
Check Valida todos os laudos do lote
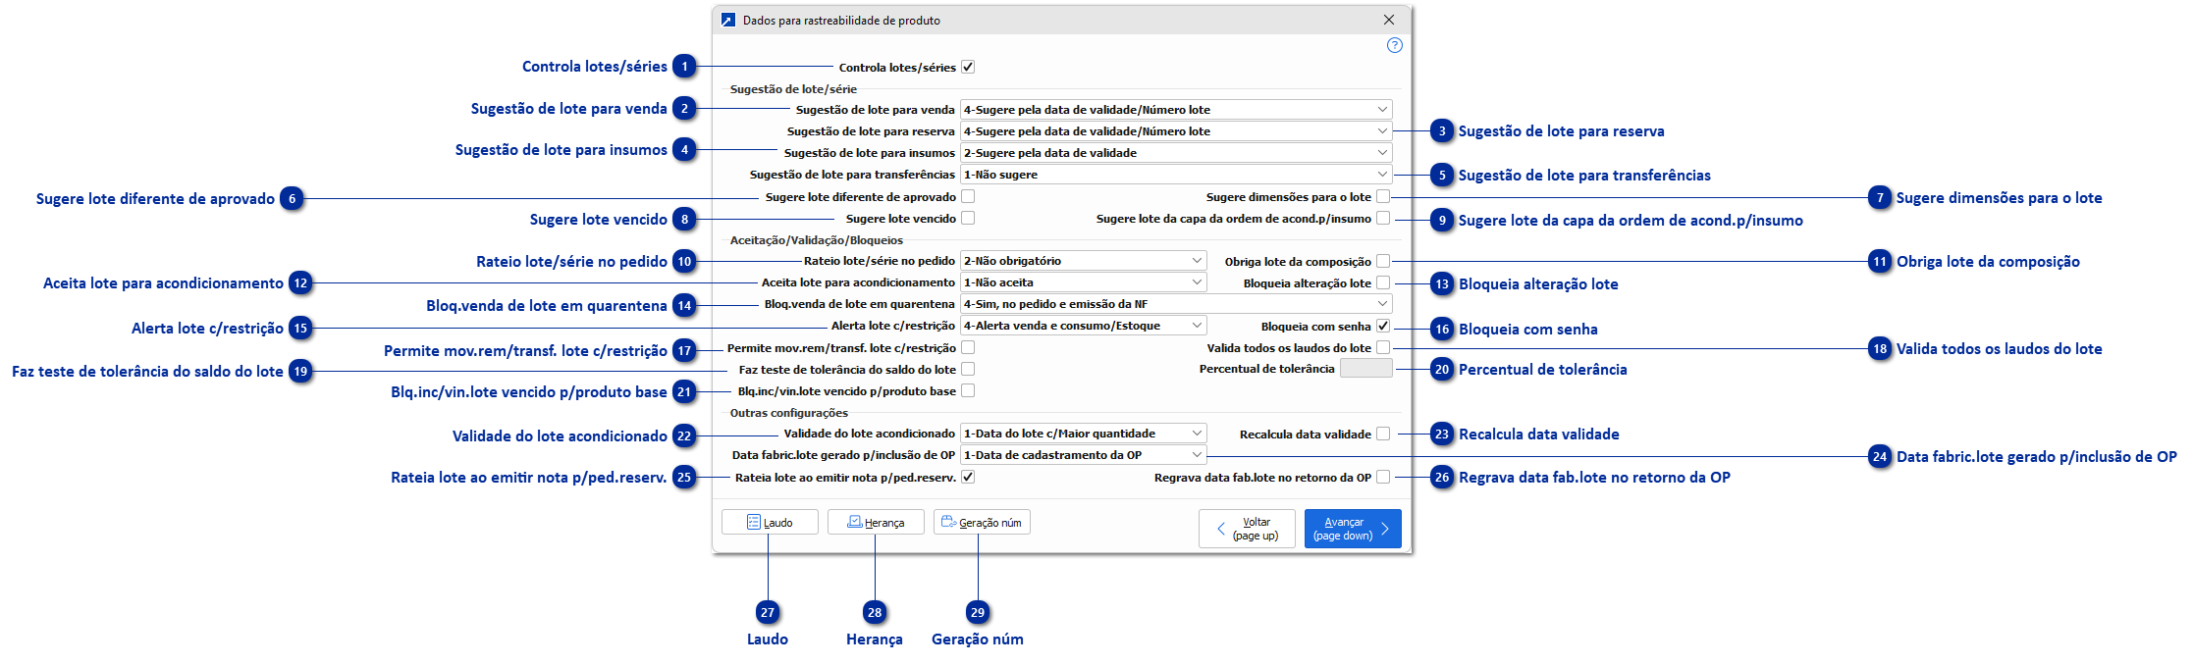coord(1383,347)
